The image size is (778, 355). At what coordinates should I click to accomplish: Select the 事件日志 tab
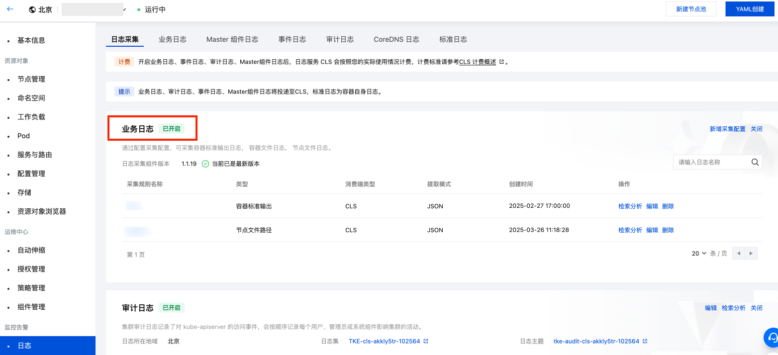[x=292, y=39]
